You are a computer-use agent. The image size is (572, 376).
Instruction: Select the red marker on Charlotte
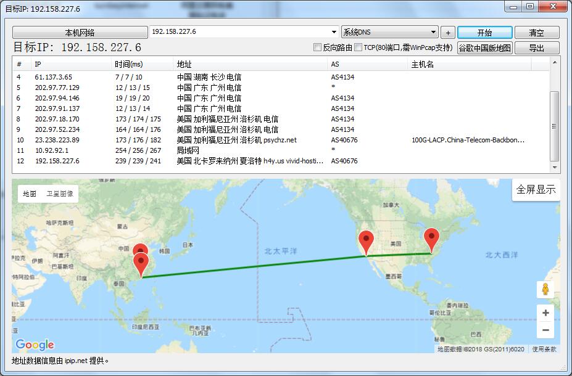[431, 236]
